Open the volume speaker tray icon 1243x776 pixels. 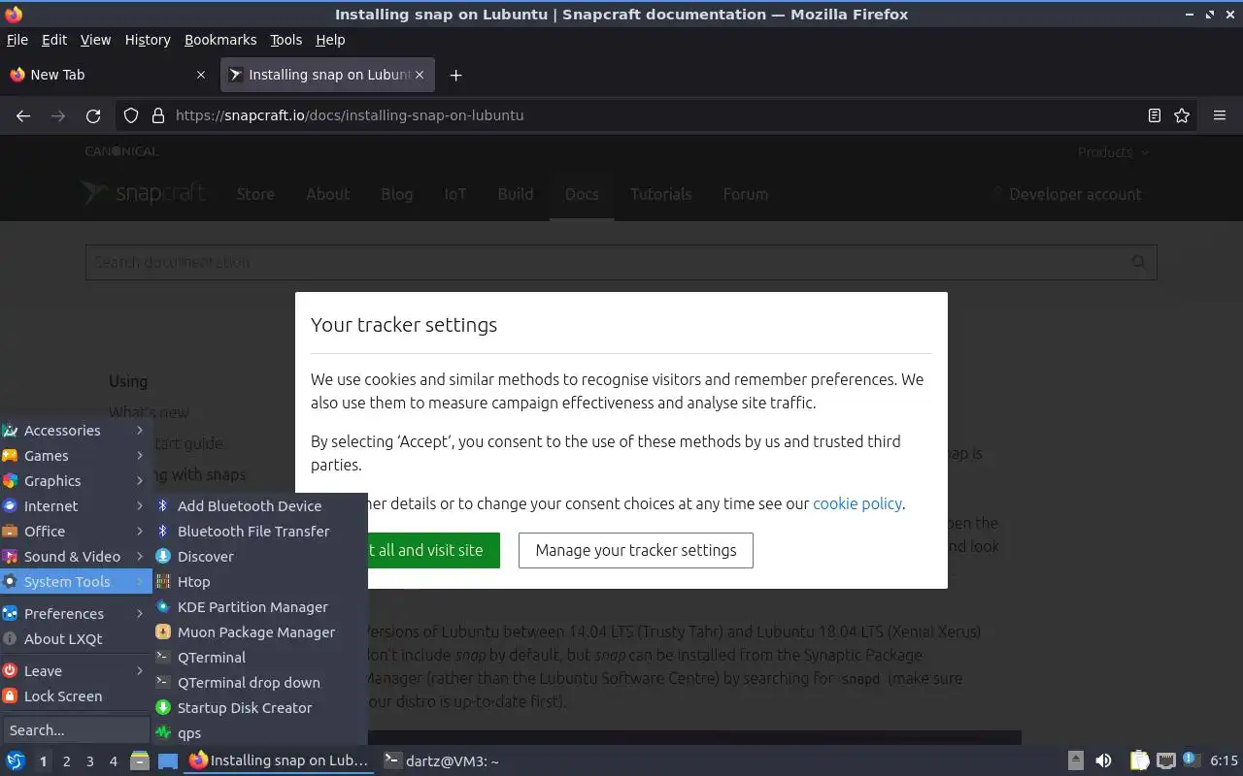point(1103,760)
